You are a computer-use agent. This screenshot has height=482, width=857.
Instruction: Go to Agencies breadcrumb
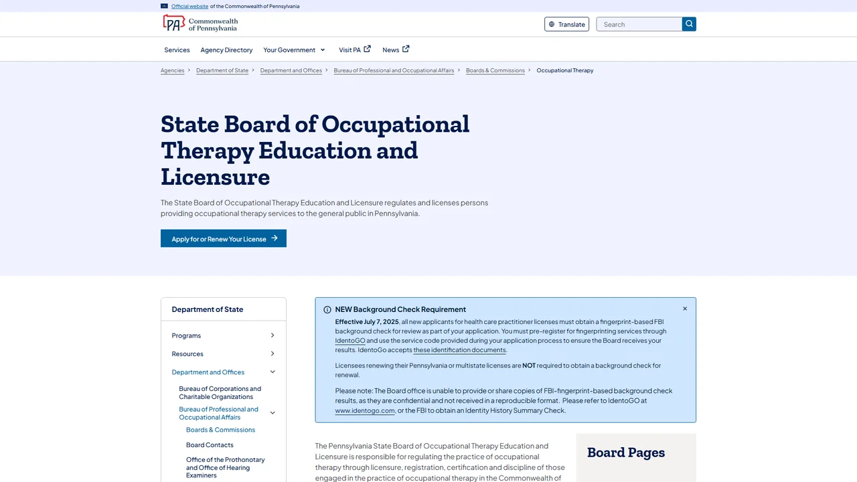(x=172, y=70)
